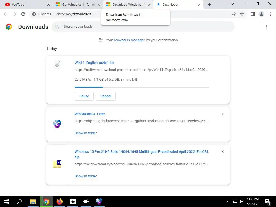Image resolution: width=276 pixels, height=207 pixels.
Task: Open the camera app in taskbar
Action: point(73,202)
